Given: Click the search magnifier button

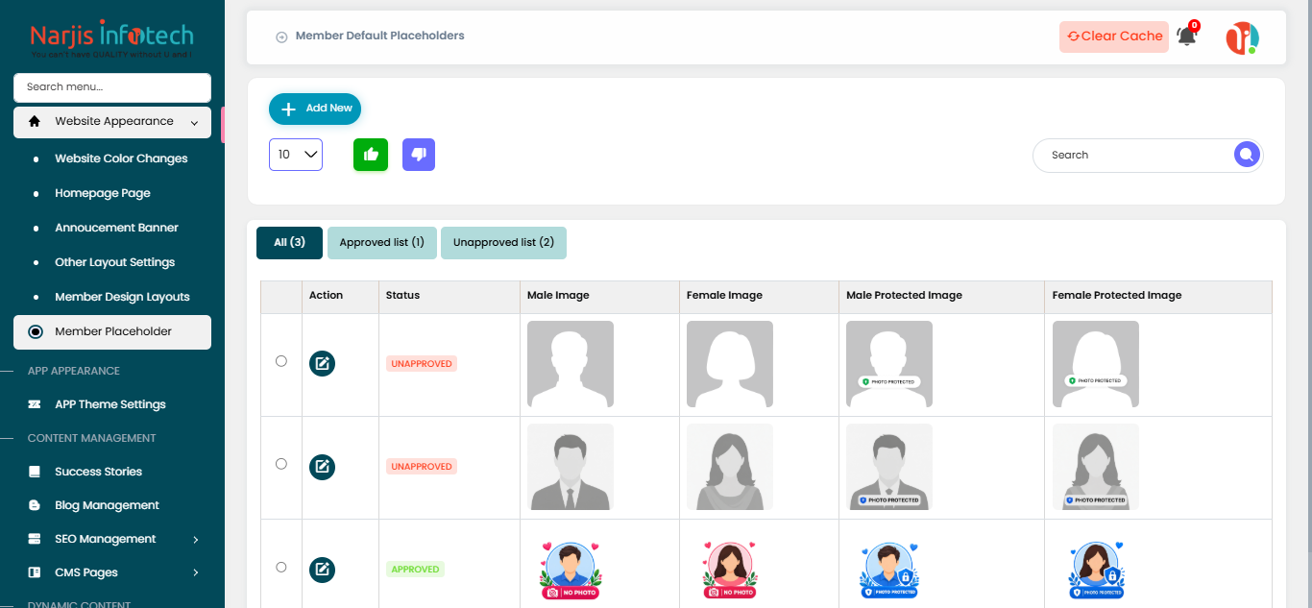Looking at the screenshot, I should tap(1246, 155).
